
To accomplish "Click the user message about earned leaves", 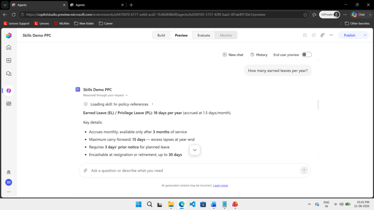I will coord(278,70).
